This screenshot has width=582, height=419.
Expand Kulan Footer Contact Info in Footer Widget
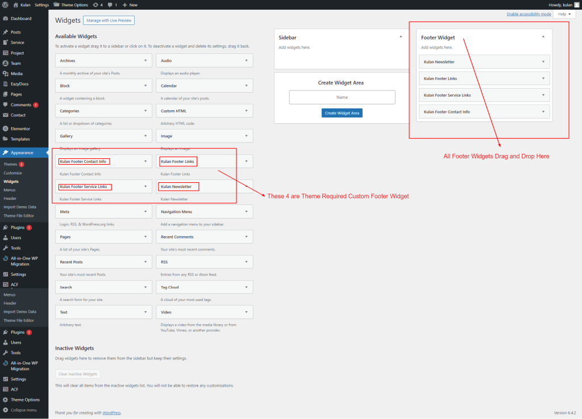point(543,112)
